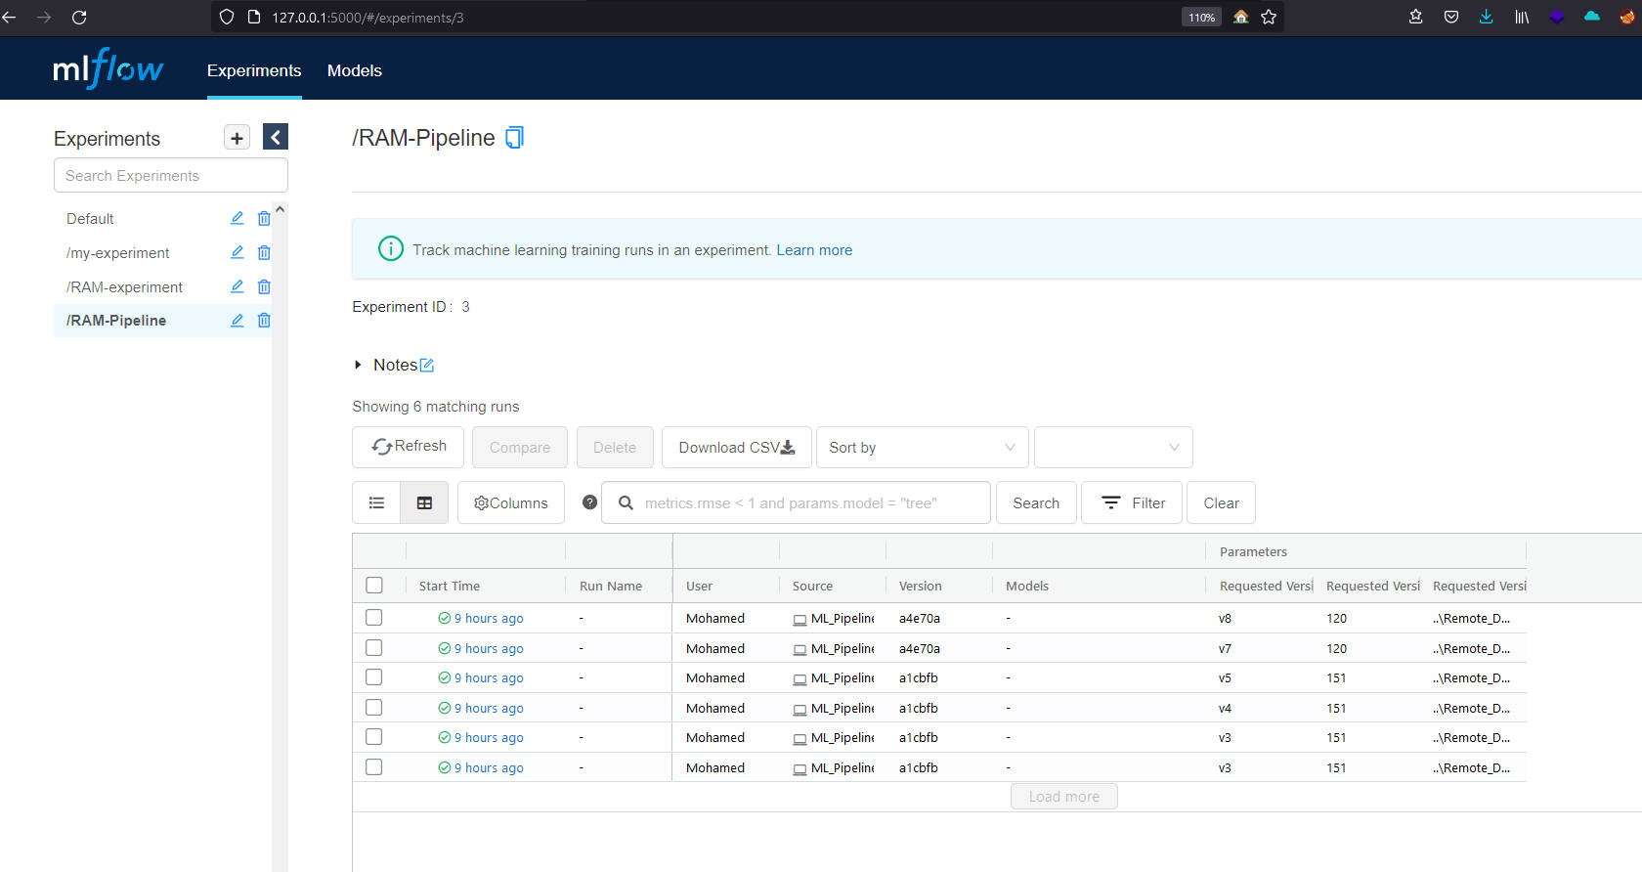Viewport: 1642px width, 872px height.
Task: Open the Sort by dropdown
Action: tap(922, 447)
